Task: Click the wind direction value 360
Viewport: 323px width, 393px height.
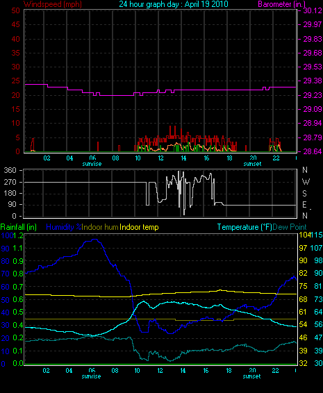Action: coord(10,170)
